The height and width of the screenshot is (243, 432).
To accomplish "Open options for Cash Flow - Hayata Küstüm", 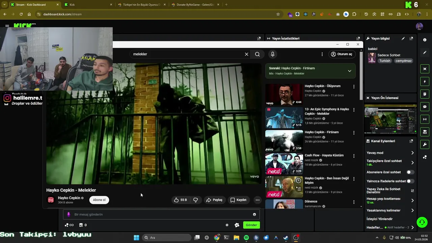I will pos(354,156).
